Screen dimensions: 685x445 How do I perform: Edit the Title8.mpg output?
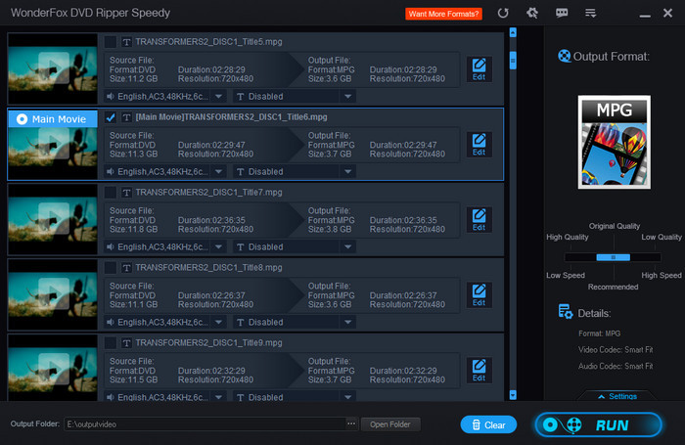point(479,295)
